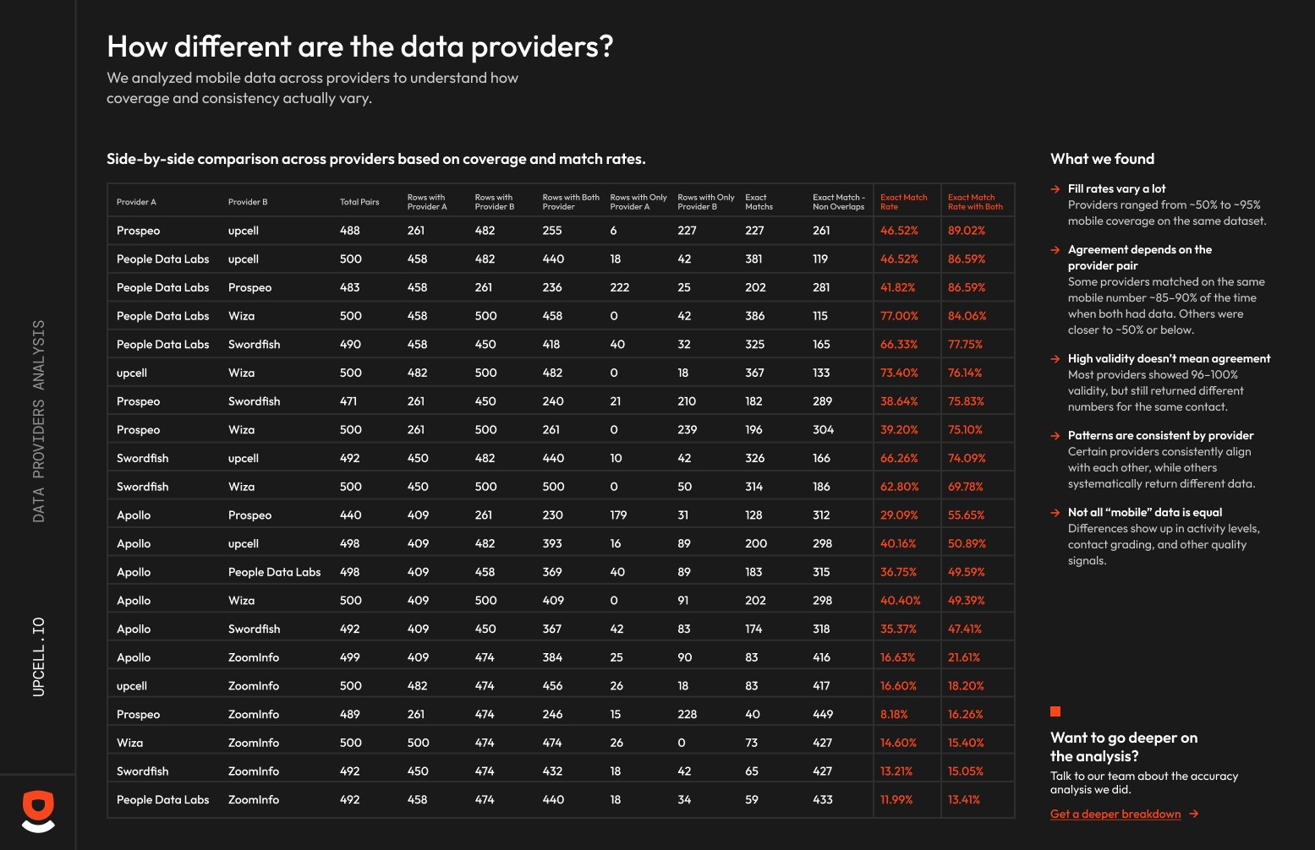Image resolution: width=1315 pixels, height=850 pixels.
Task: Click 41.82% in the People Data Labs–Prospeo row
Action: 897,287
